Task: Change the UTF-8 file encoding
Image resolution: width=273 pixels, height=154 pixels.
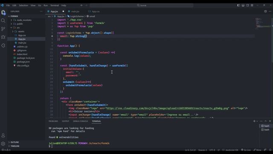Action: [x=212, y=150]
